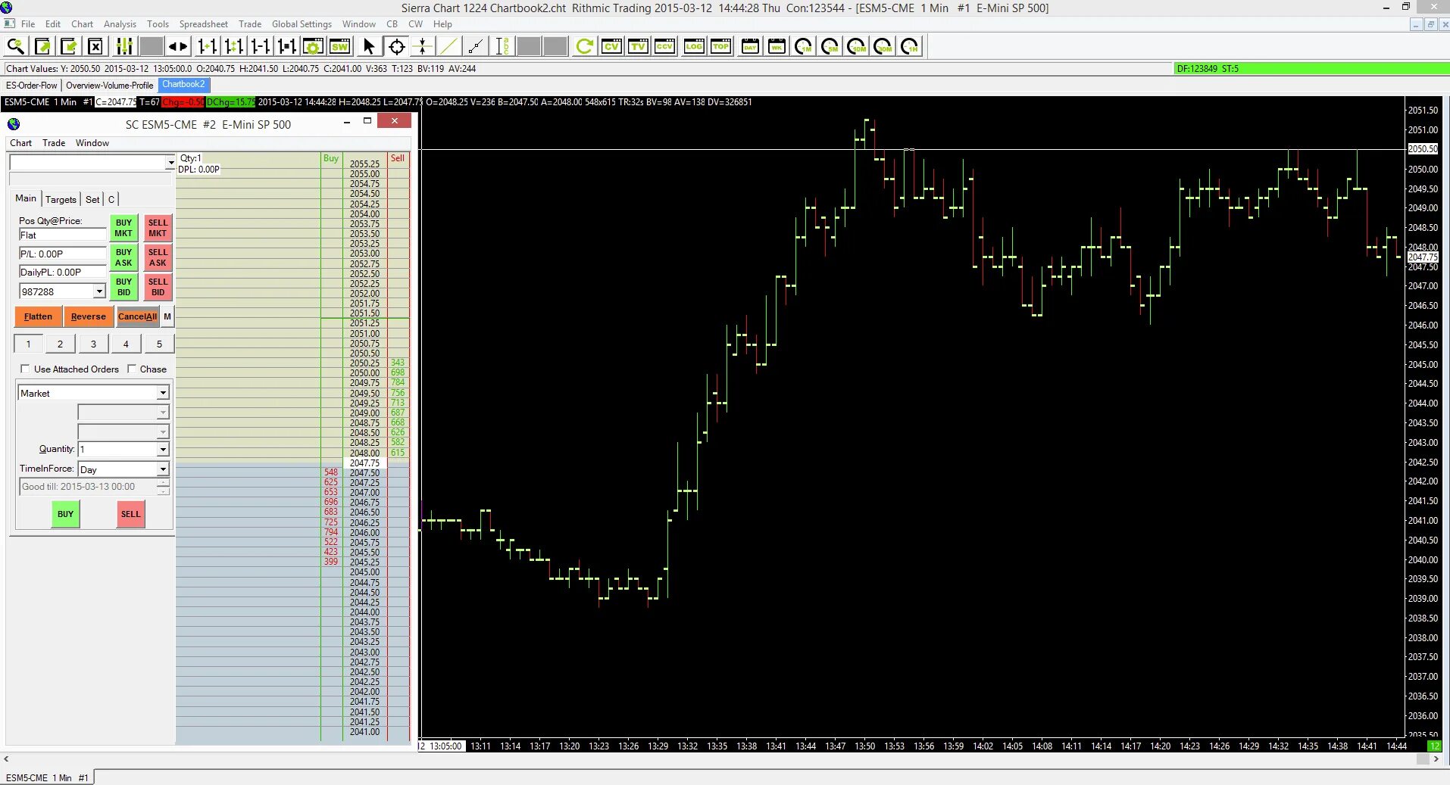
Task: Click bid size 548 in Buy column
Action: click(x=331, y=472)
